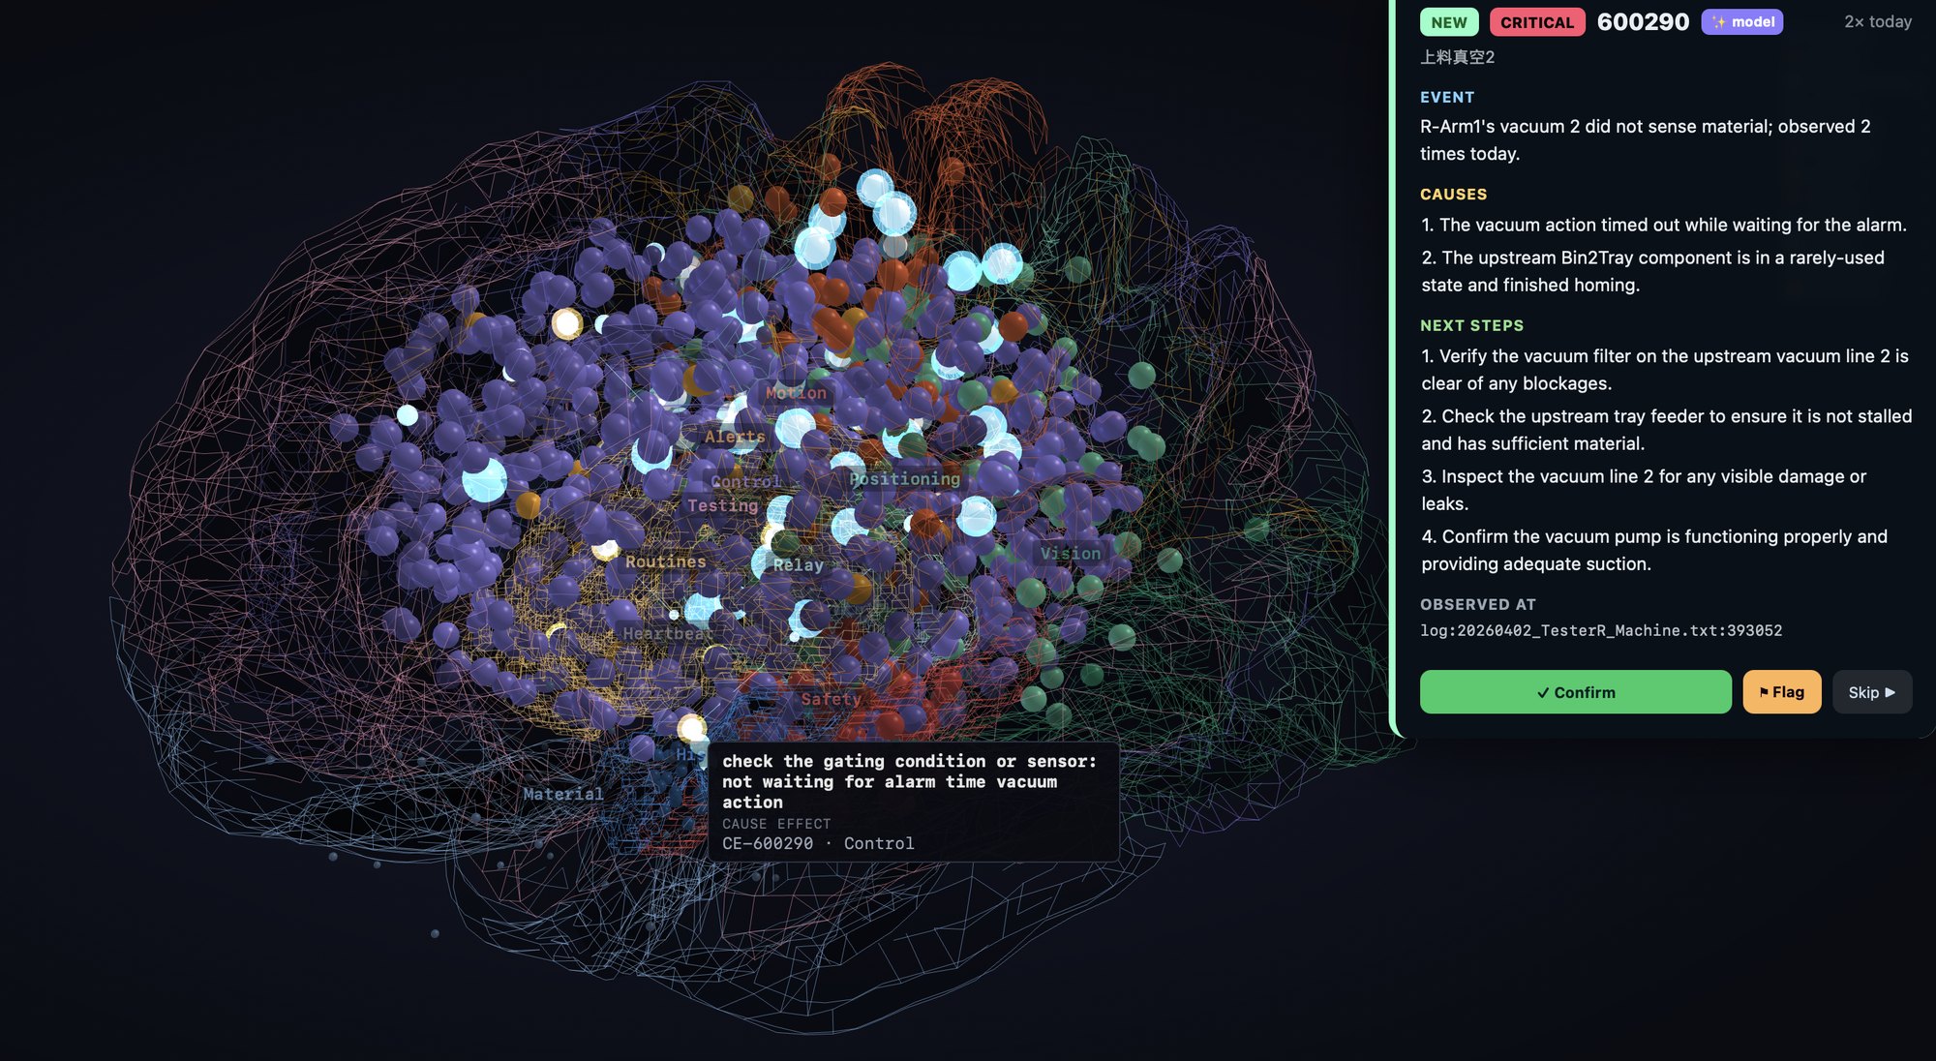Click the CAUSE EFFECT tooltip tag
1936x1061 pixels.
click(x=776, y=824)
